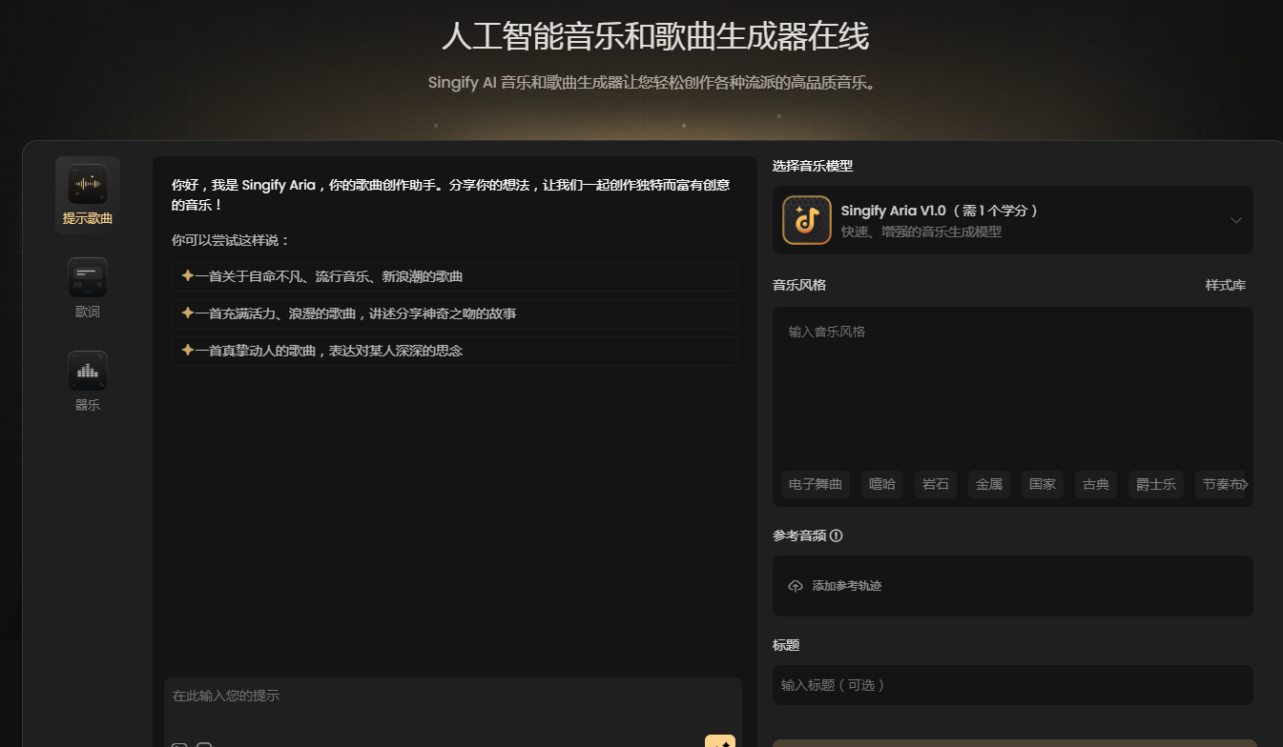Click the sparkle icon of the 自命不凡 suggestion

coord(188,276)
